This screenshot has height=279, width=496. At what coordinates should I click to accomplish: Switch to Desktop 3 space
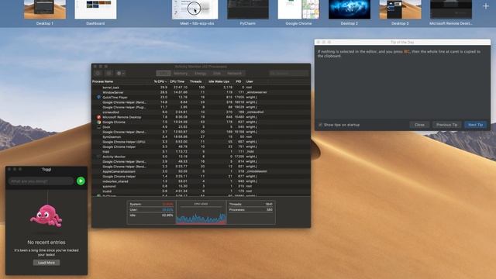(400, 9)
